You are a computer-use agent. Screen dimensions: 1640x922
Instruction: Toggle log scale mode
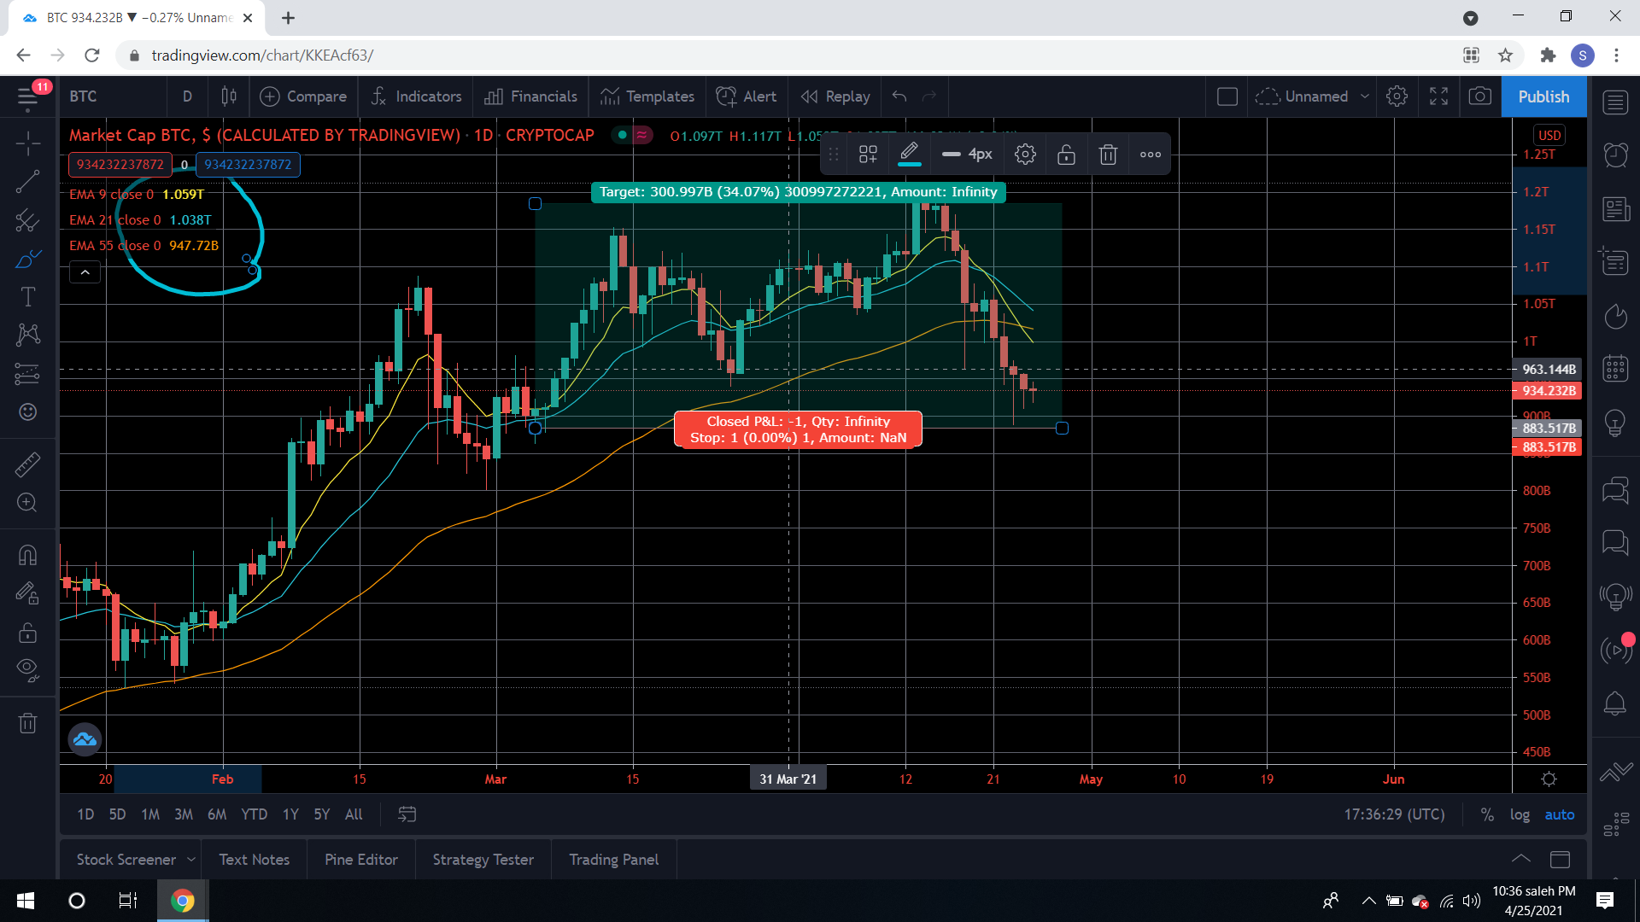pos(1520,814)
